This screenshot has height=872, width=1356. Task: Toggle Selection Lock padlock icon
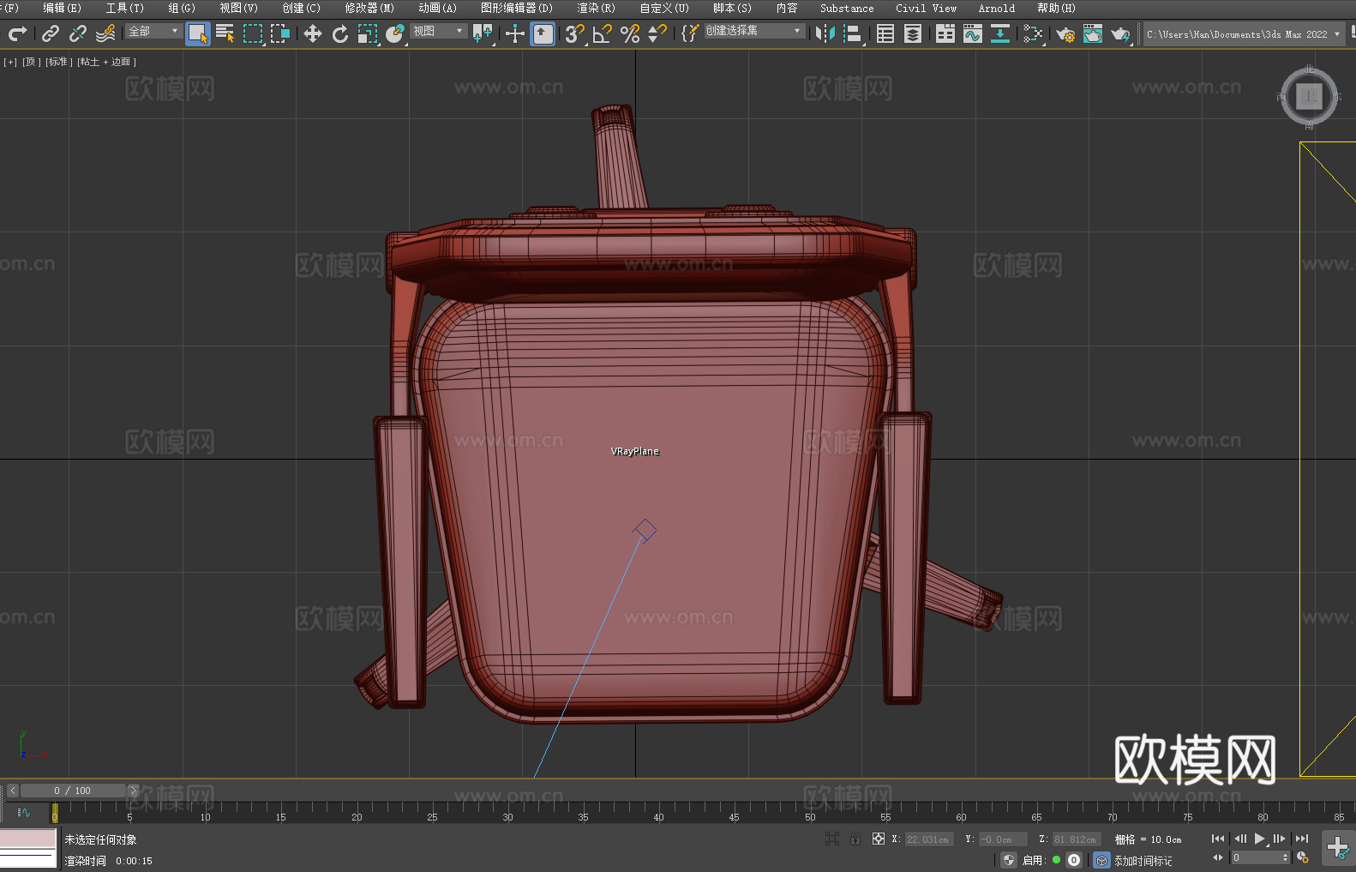(x=855, y=839)
